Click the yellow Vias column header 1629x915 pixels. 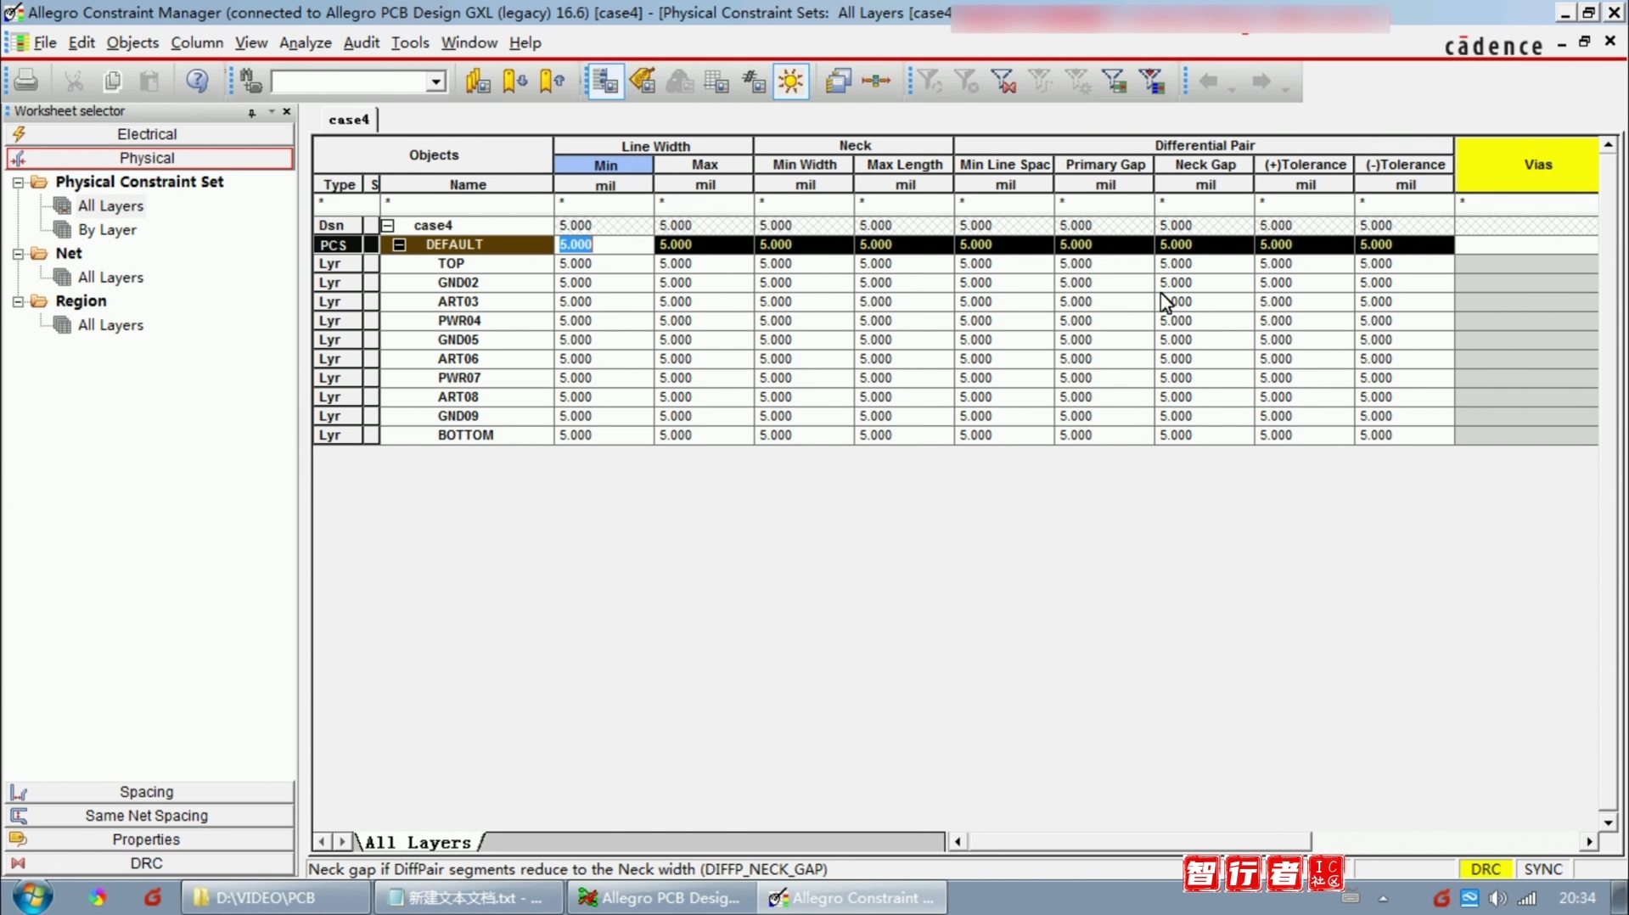coord(1526,165)
